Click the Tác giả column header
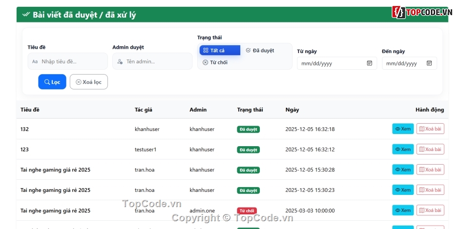This screenshot has height=229, width=464. tap(144, 110)
